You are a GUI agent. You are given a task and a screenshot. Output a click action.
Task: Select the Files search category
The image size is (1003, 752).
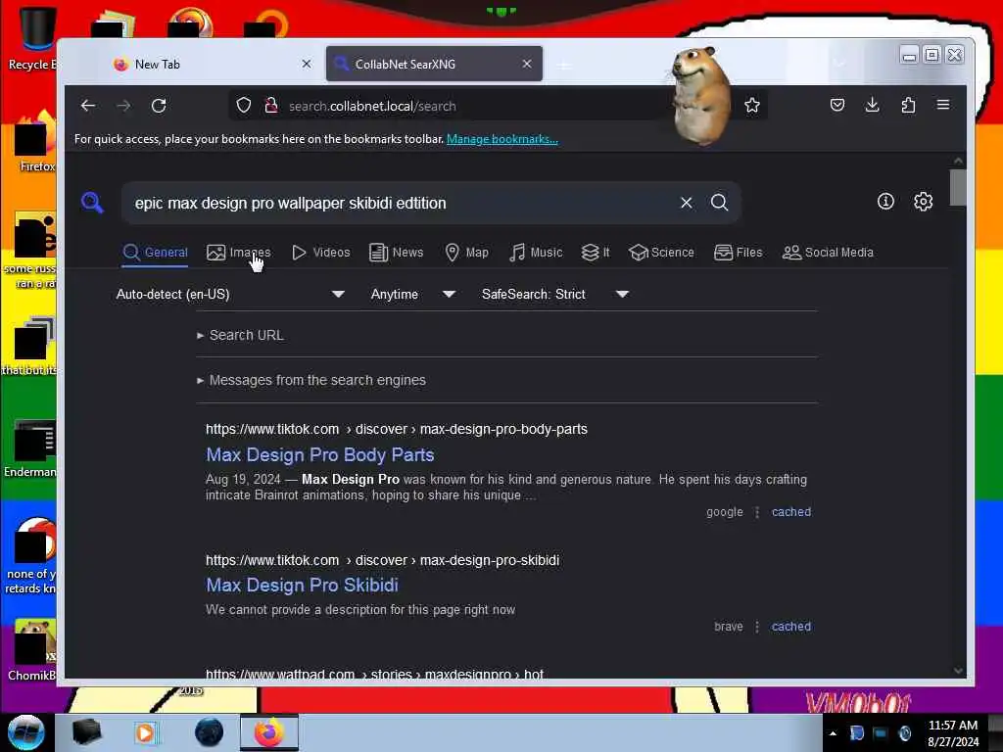(739, 253)
